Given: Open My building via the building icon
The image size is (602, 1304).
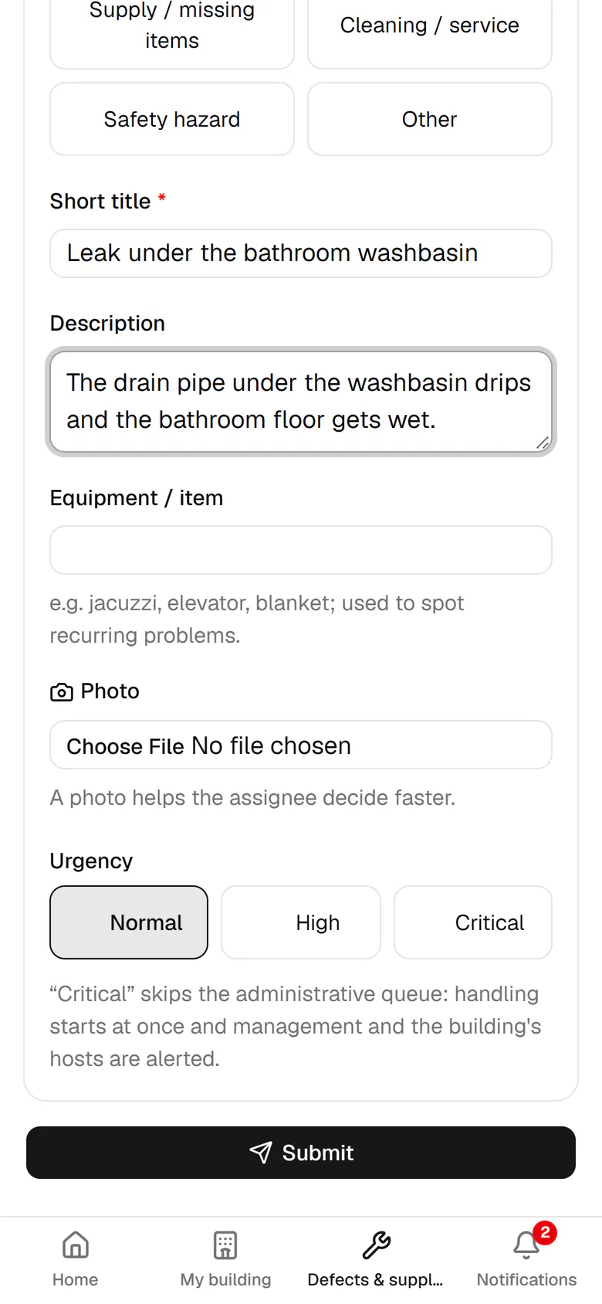Looking at the screenshot, I should 225,1245.
